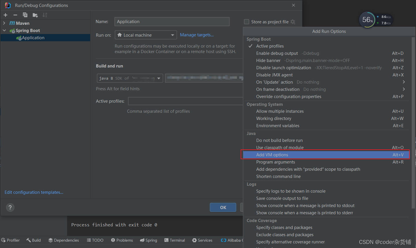Select Environment variables option
The image size is (416, 248).
click(x=326, y=126)
